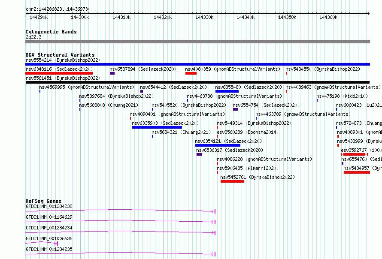Click the chr2:144286823..144369730 coordinates text
The width and height of the screenshot is (382, 259).
tap(58, 9)
